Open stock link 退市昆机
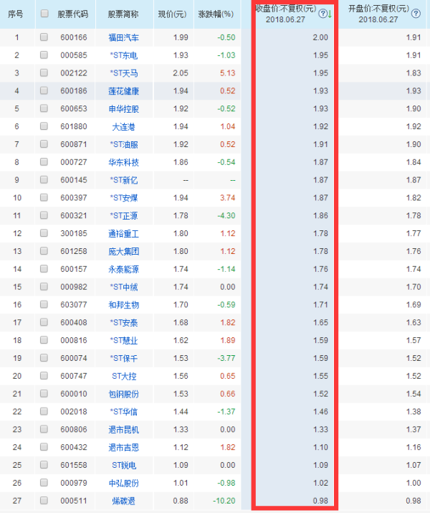Image resolution: width=430 pixels, height=513 pixels. click(123, 430)
